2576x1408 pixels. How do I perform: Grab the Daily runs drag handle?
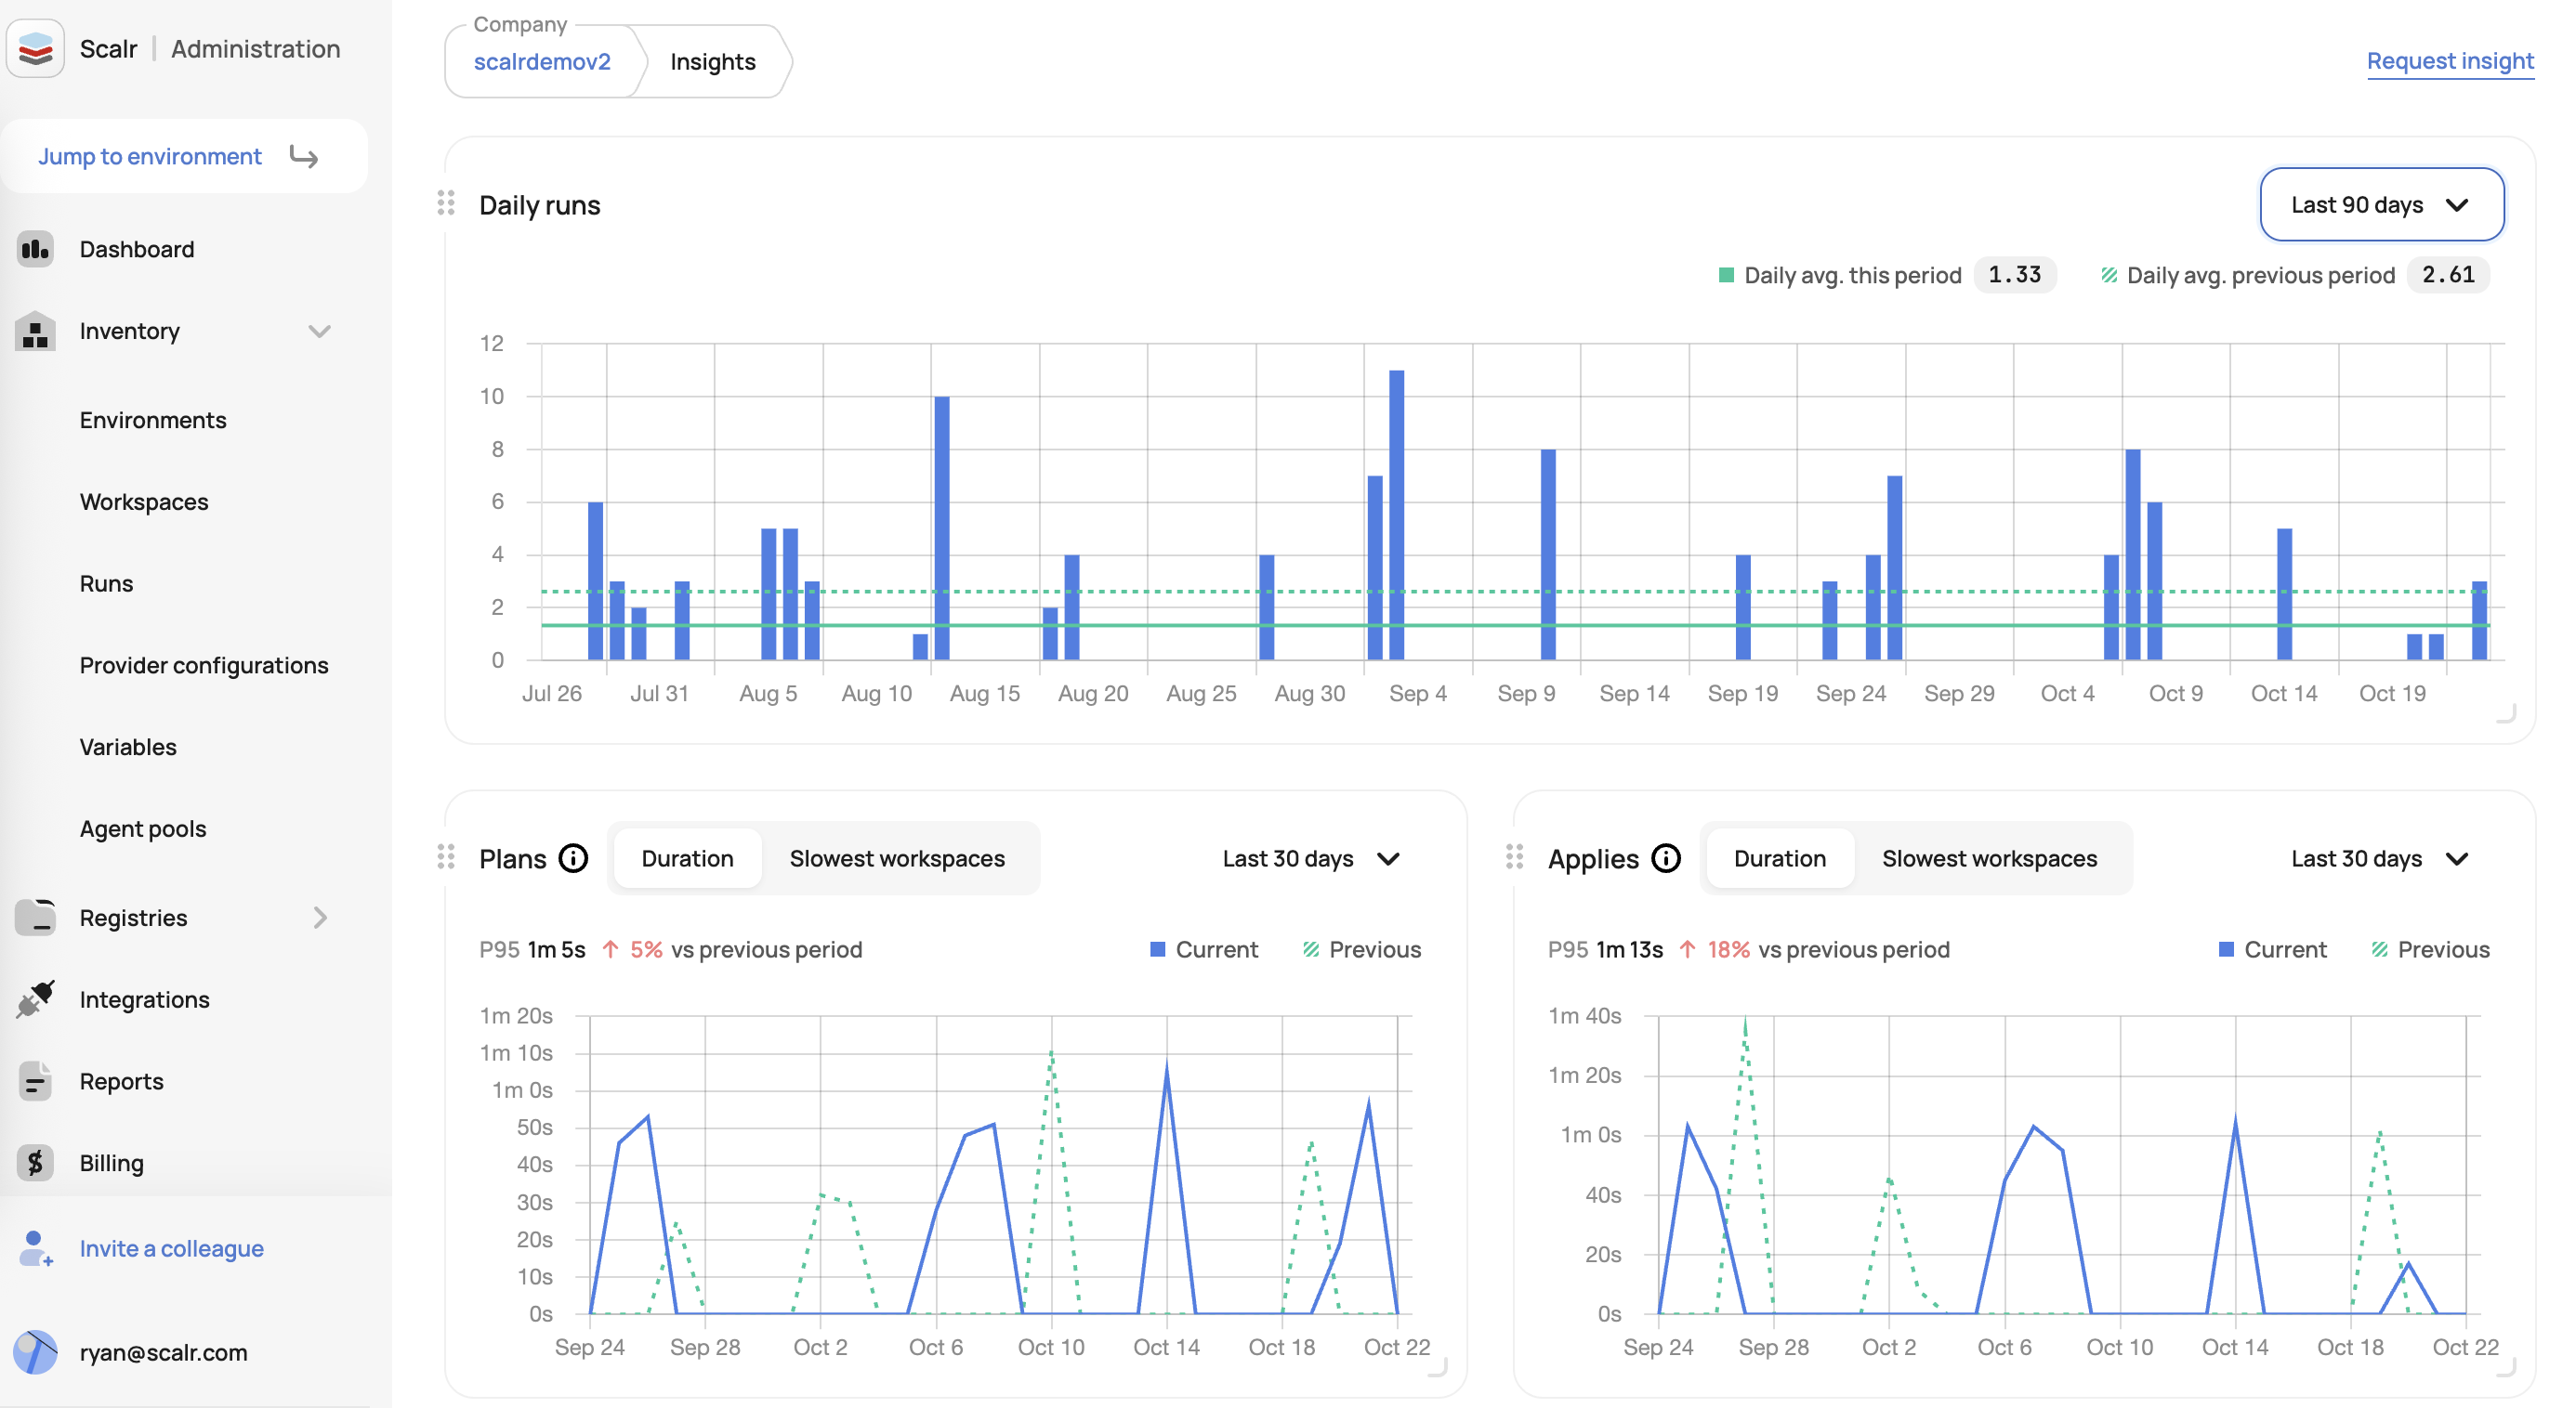(x=446, y=203)
